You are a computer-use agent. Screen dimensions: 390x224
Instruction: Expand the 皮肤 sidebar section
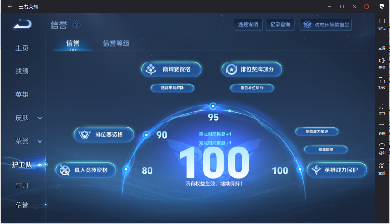click(x=40, y=118)
